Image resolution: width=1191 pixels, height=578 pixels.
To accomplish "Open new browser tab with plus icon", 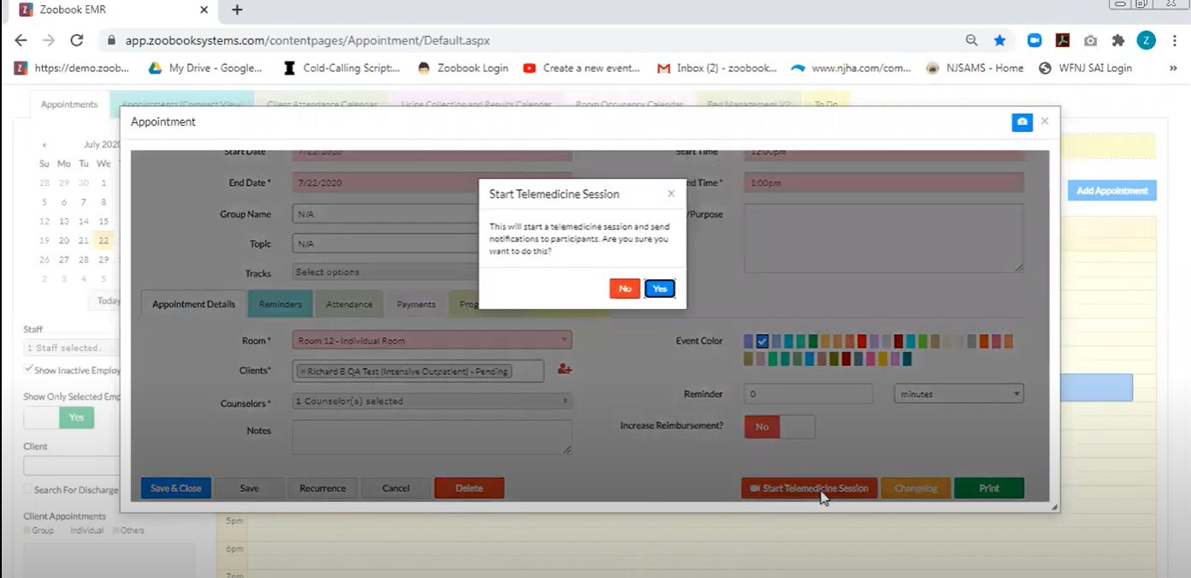I will click(x=237, y=10).
